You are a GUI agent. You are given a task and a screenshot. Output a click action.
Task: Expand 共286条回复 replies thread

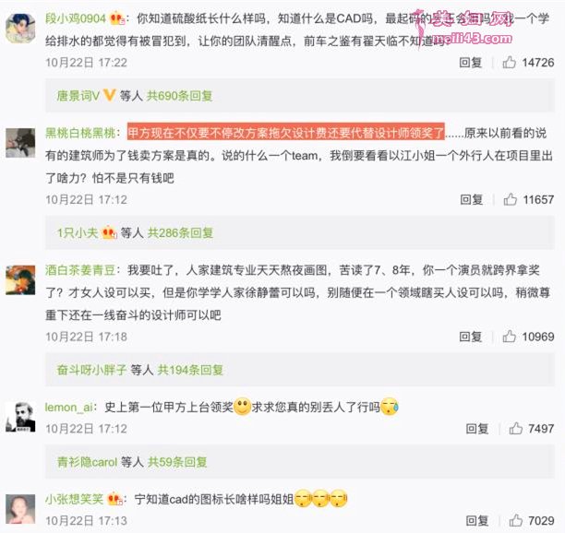click(181, 233)
